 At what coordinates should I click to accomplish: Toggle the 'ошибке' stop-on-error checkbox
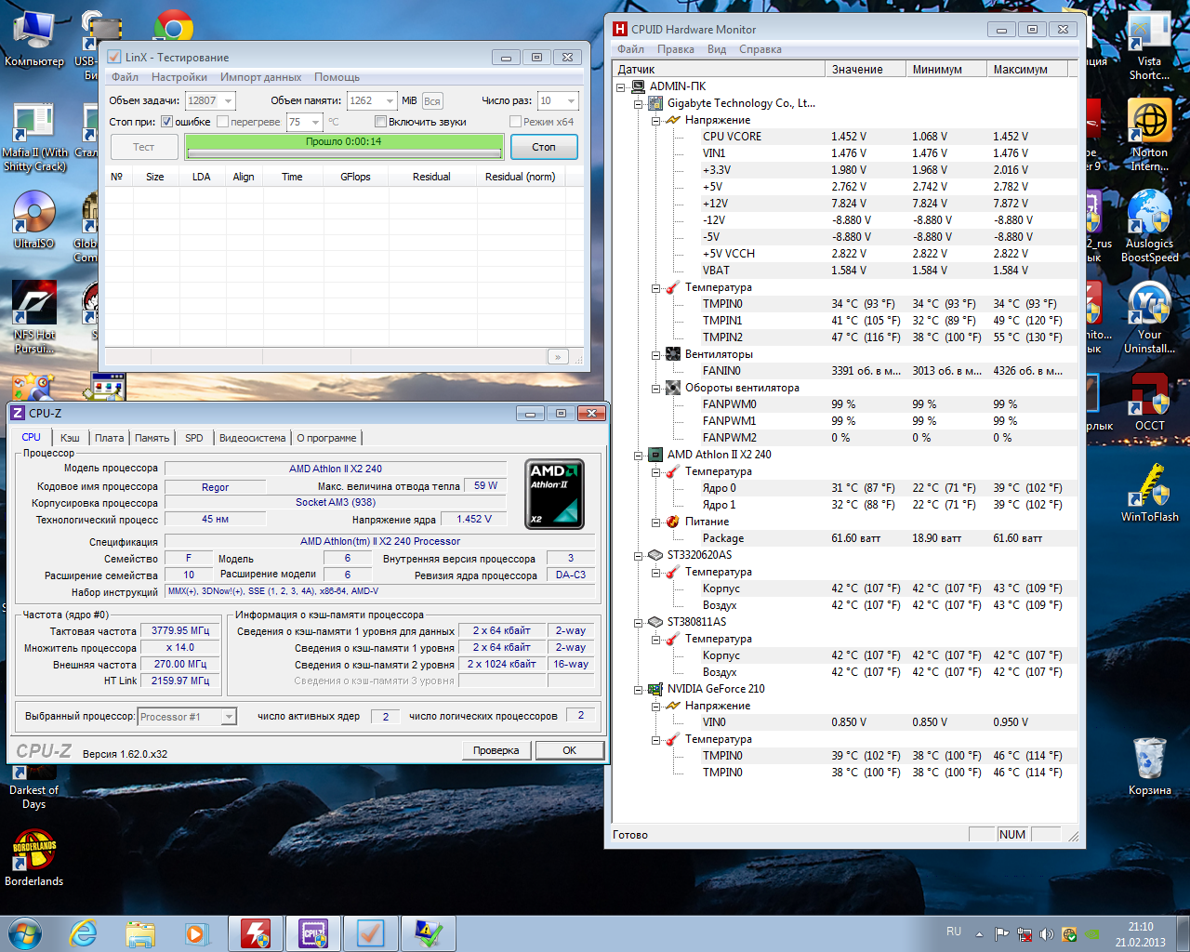tap(167, 122)
